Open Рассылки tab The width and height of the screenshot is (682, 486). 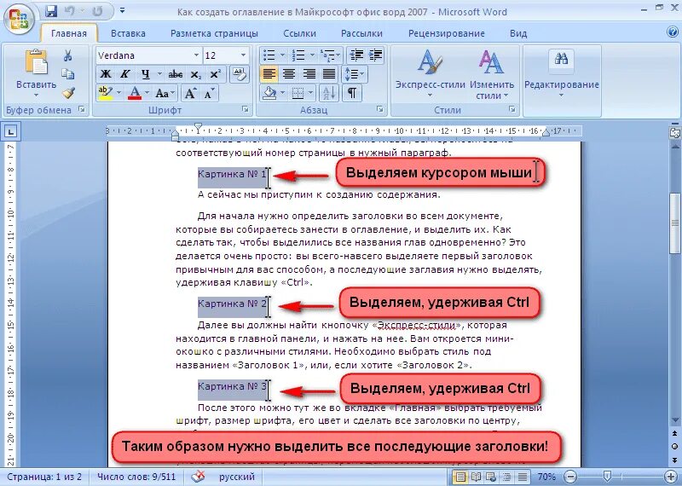point(361,33)
